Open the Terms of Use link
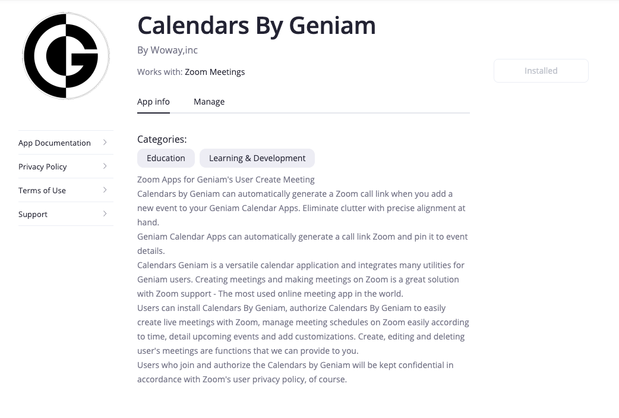619x418 pixels. pos(42,190)
